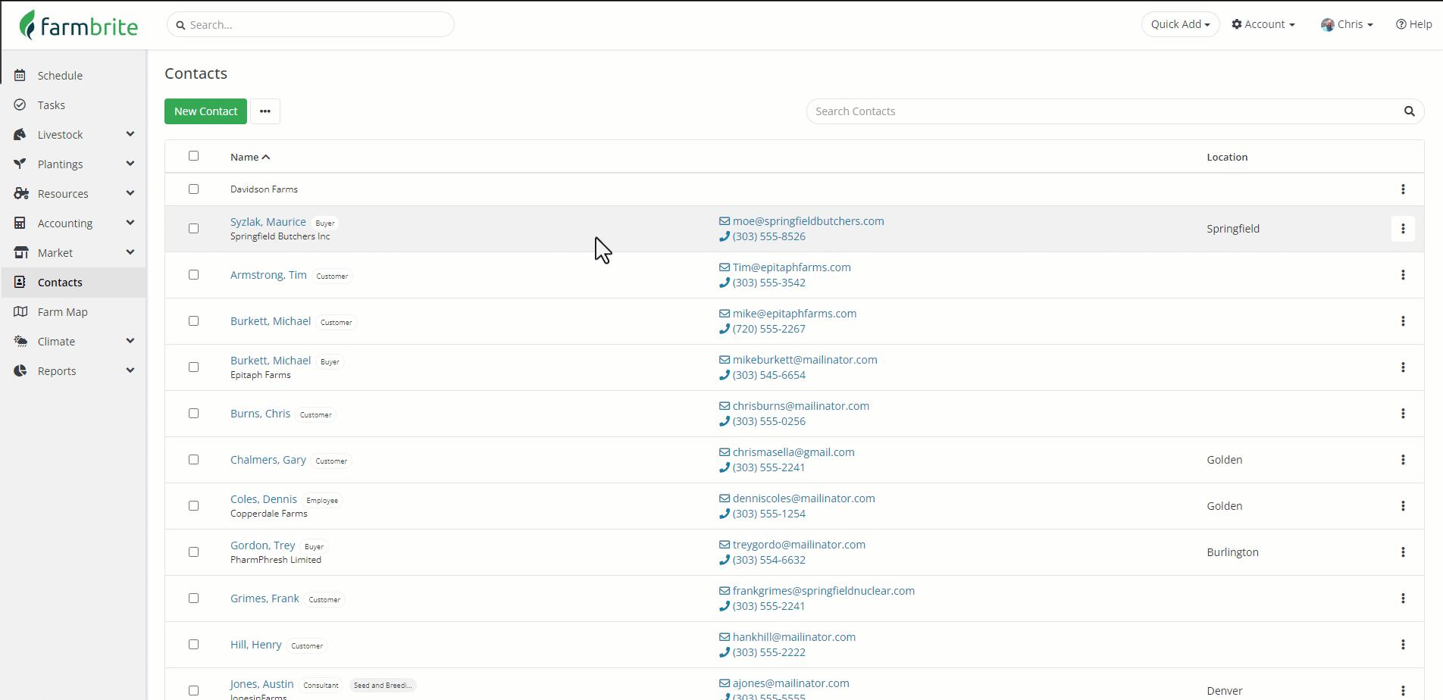Click the Location column header
This screenshot has height=700, width=1443.
click(x=1227, y=157)
